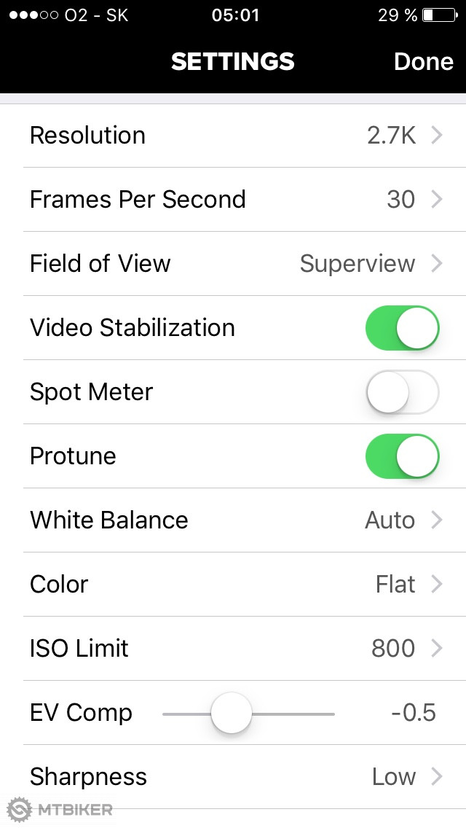Viewport: 466px width, 828px height.
Task: Disable the Protune switch
Action: click(402, 456)
